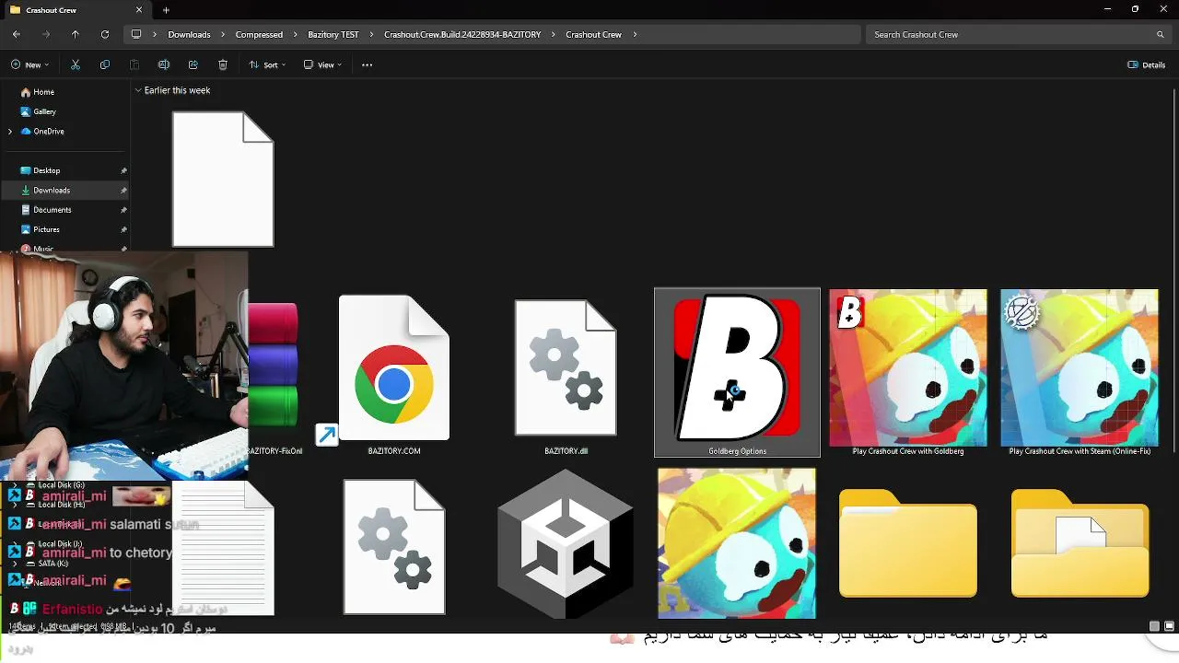Open the See more three-dots menu

coord(367,64)
